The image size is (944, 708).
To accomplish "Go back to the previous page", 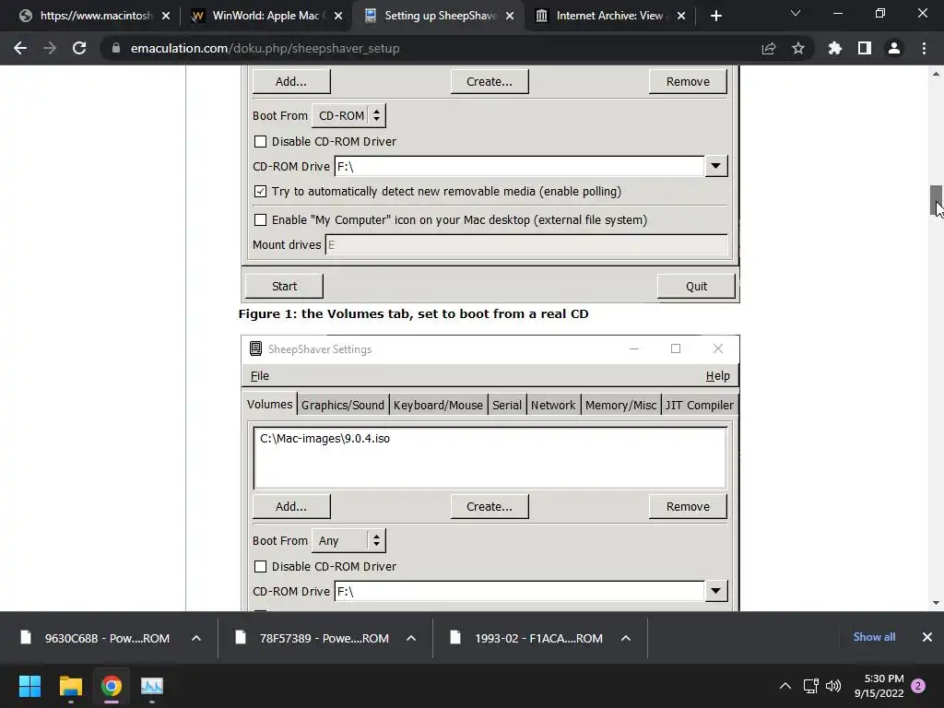I will click(x=20, y=48).
